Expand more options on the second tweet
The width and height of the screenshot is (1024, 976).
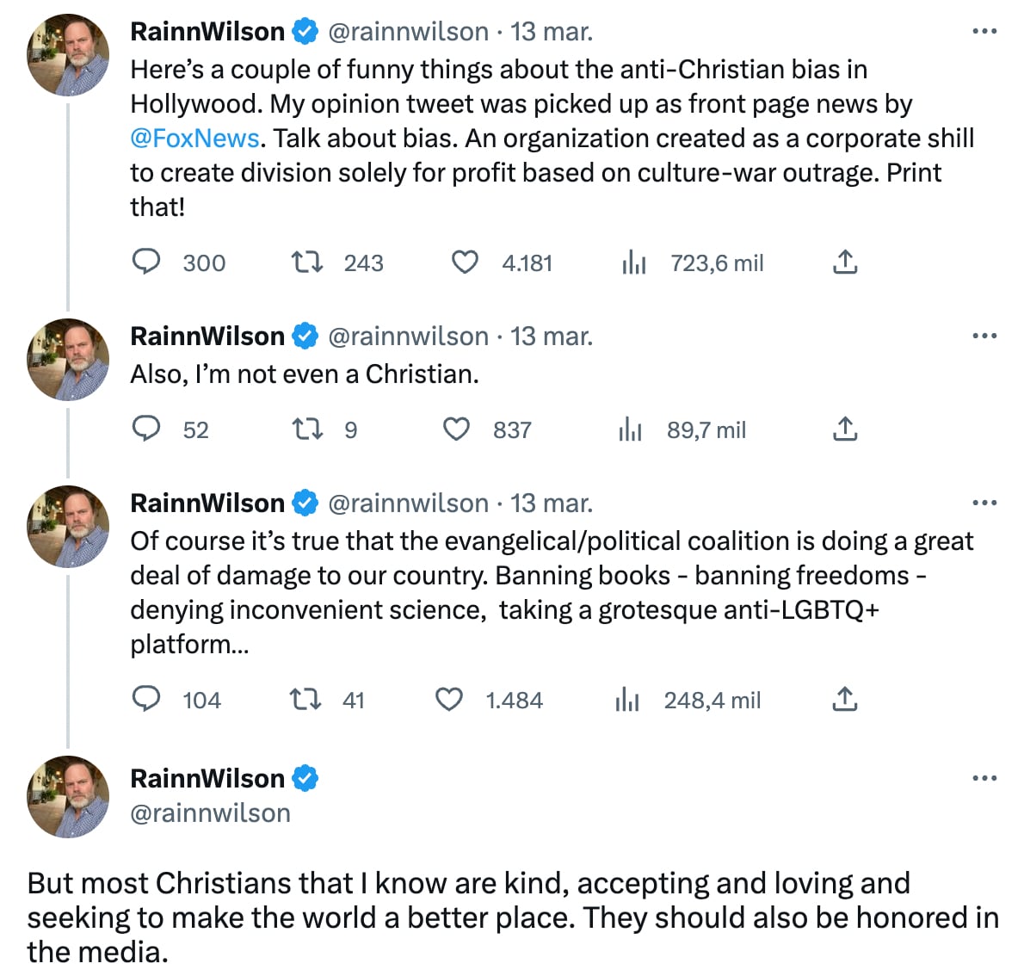tap(984, 337)
